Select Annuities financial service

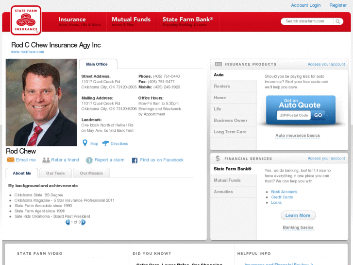(x=234, y=192)
